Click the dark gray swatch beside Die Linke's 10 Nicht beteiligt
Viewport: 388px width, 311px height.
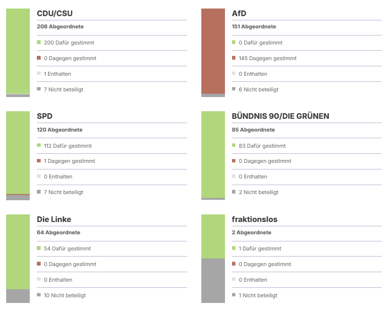coord(39,295)
